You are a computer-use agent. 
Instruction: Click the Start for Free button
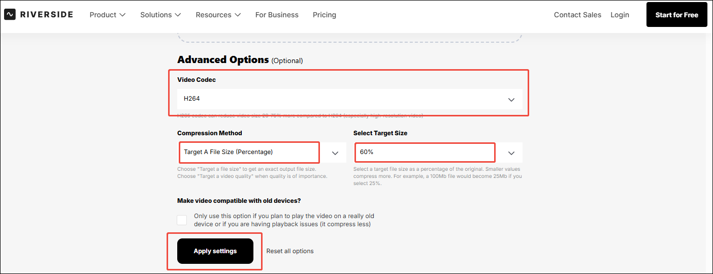pyautogui.click(x=676, y=15)
